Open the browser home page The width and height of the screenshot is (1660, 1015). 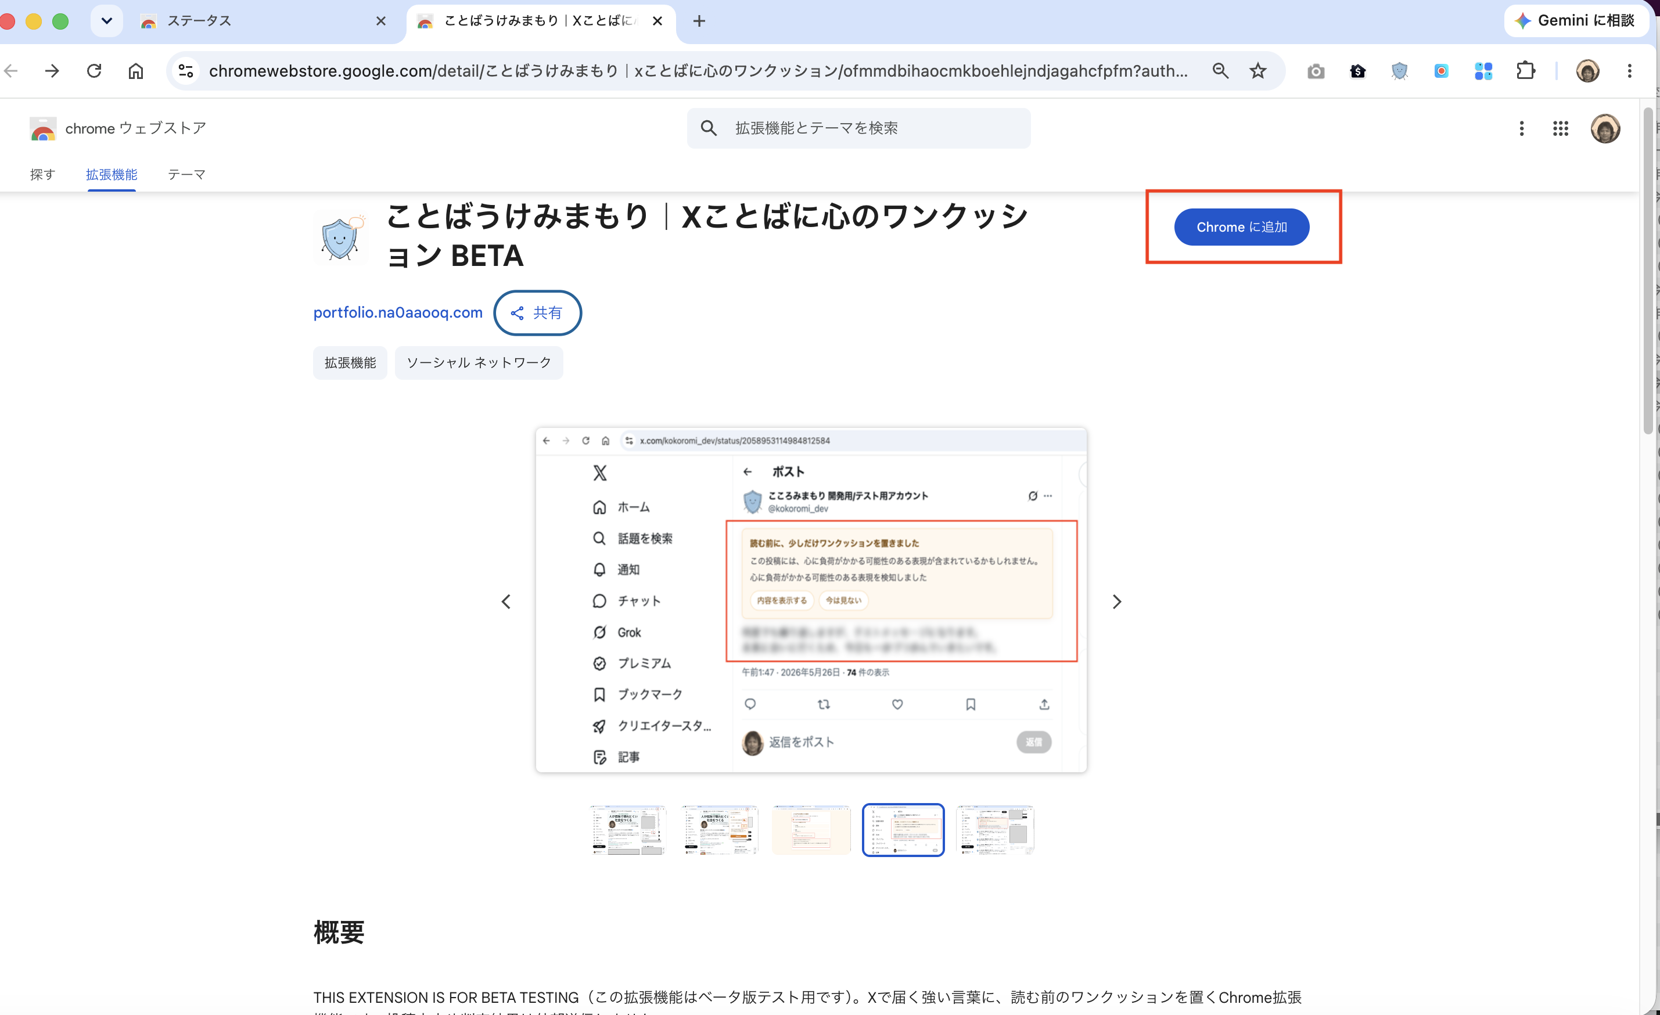click(135, 71)
